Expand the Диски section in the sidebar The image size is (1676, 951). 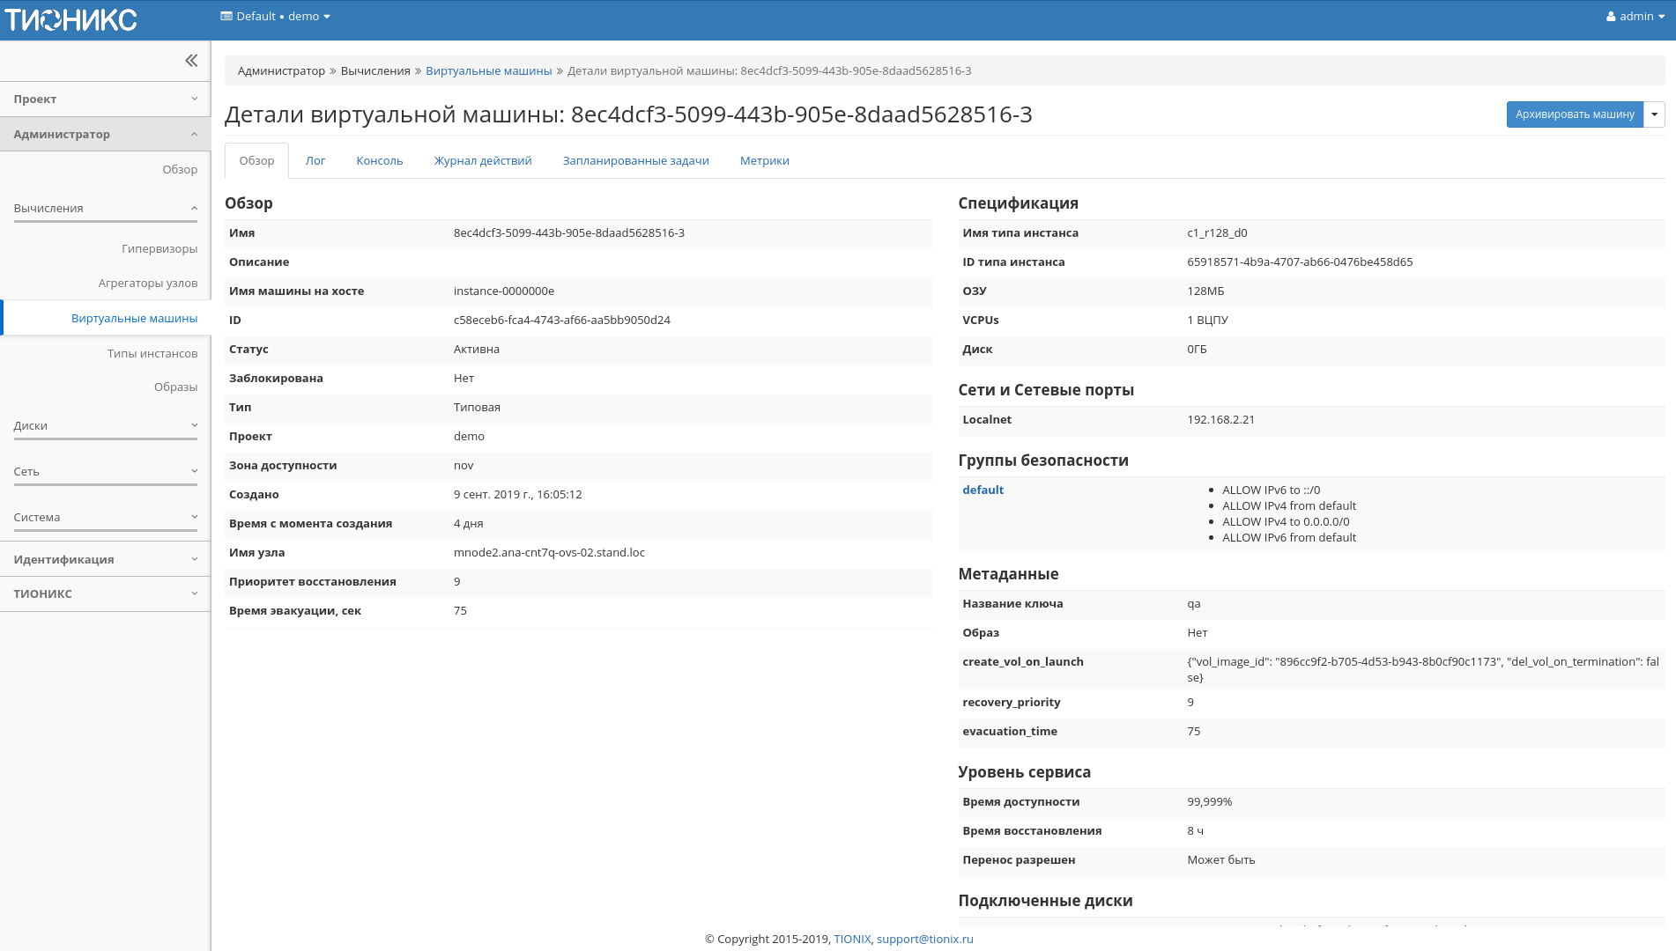(x=105, y=424)
